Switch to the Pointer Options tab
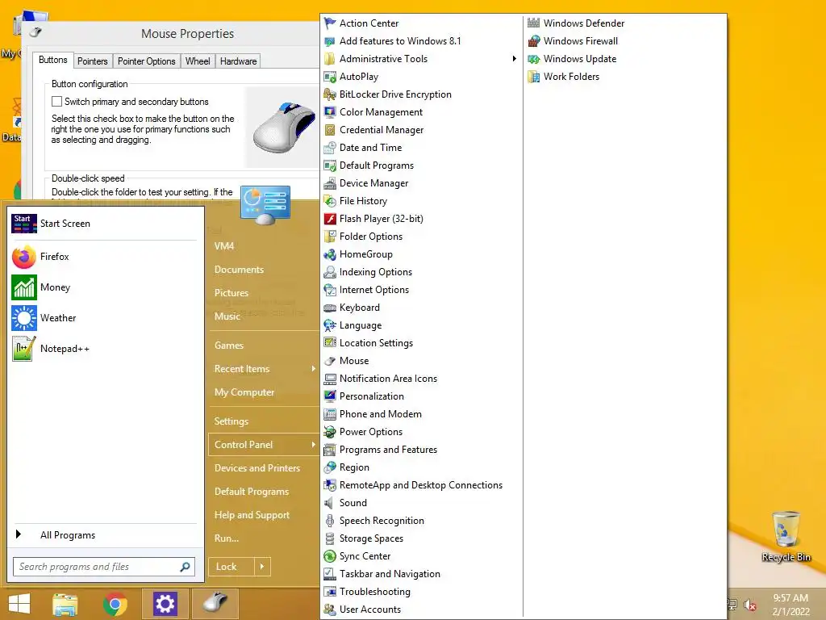 tap(147, 61)
